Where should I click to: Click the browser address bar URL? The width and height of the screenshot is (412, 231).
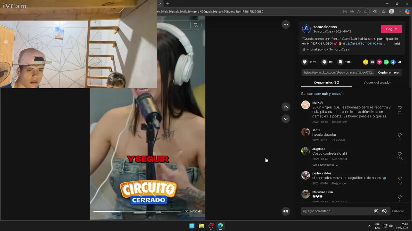click(210, 12)
